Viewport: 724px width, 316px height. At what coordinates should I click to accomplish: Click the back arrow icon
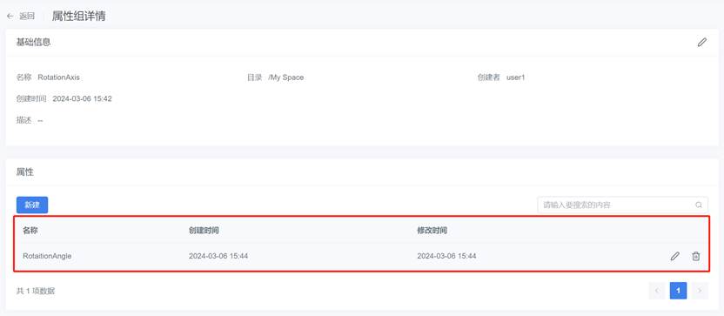10,17
